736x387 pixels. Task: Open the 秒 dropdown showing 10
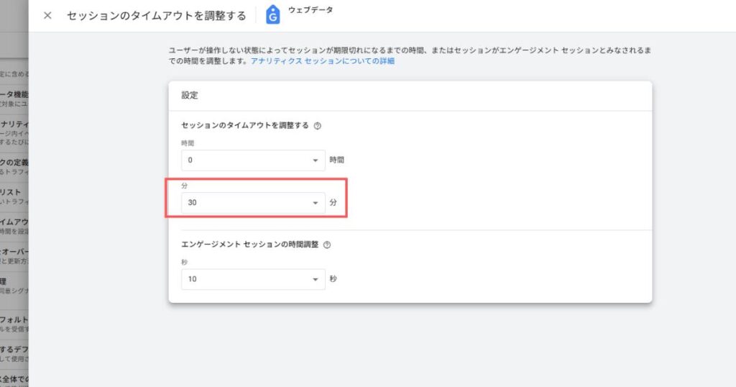pos(253,279)
